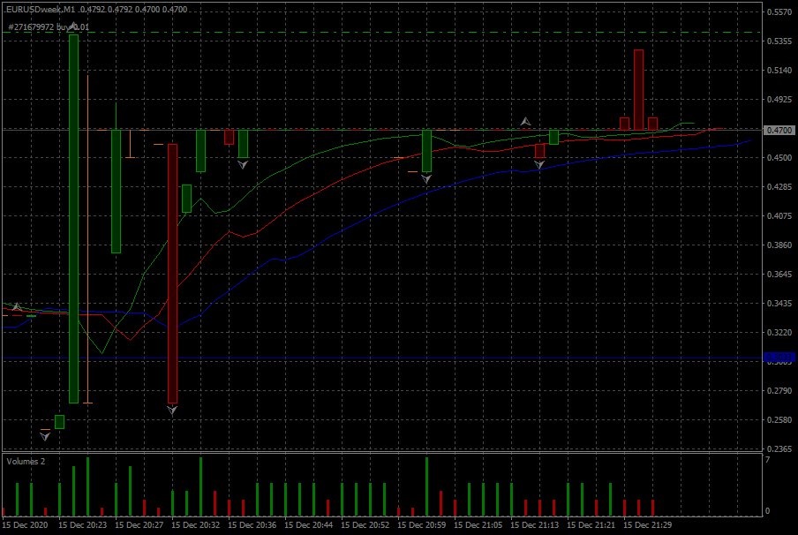
Task: Click the down fractal arrow below the 20:36 green candle
Action: pos(243,164)
